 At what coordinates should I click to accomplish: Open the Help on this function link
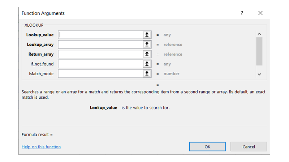[x=41, y=147]
